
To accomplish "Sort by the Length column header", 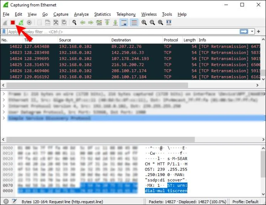I will (x=190, y=40).
